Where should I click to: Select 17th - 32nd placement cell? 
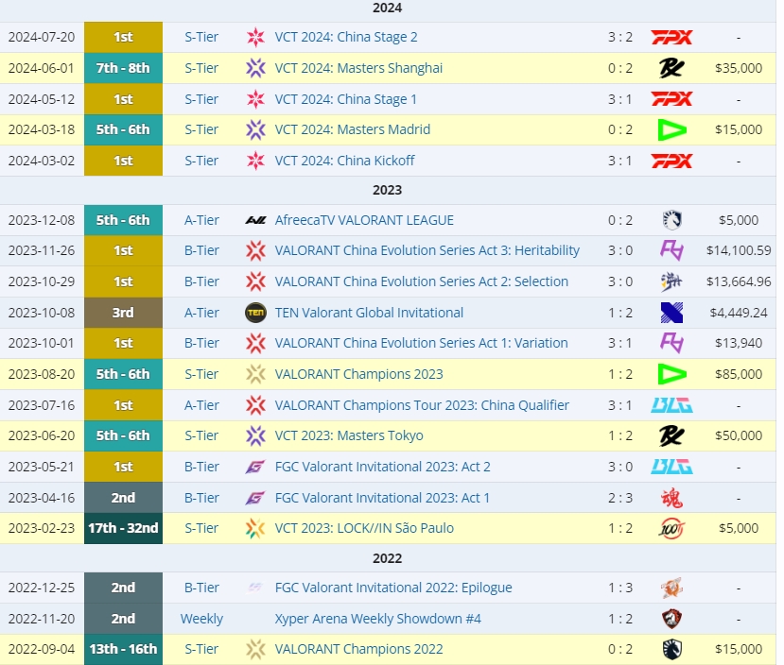coord(123,528)
